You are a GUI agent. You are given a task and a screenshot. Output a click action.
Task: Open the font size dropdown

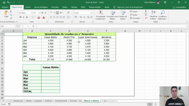pos(39,13)
